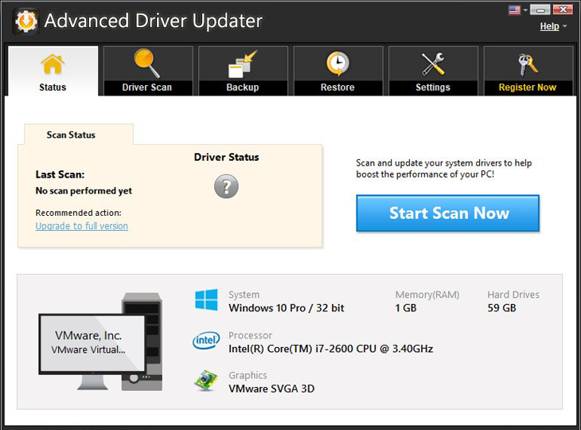Click the 'Processor' label
This screenshot has height=430, width=581.
tap(251, 335)
